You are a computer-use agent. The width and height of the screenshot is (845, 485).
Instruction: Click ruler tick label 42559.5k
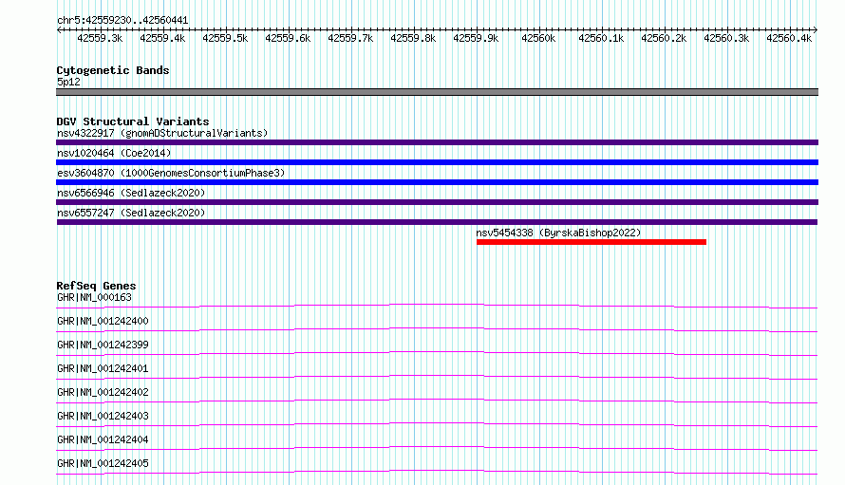tap(225, 38)
